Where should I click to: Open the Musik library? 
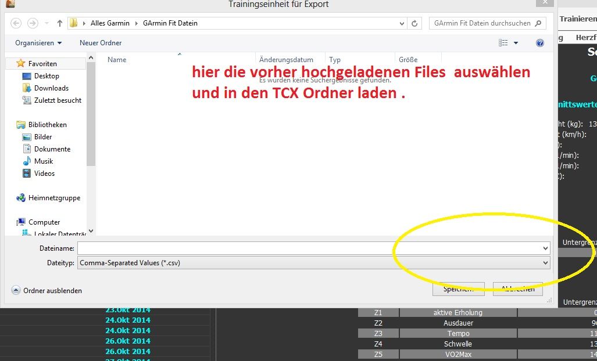click(x=44, y=161)
